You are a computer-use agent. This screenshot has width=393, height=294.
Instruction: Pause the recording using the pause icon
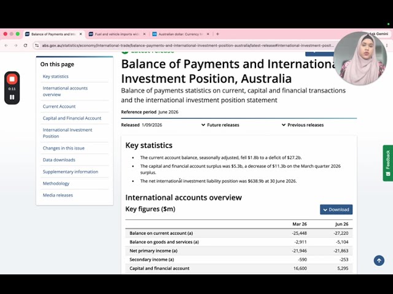[12, 97]
